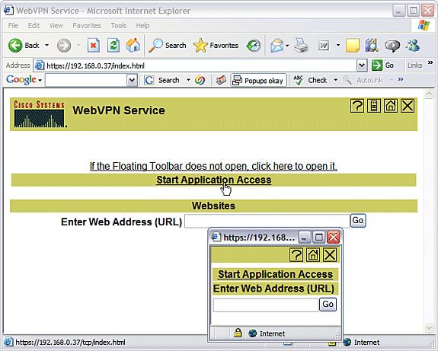The width and height of the screenshot is (438, 351).
Task: Click main page Start Application Access link
Action: pos(214,180)
